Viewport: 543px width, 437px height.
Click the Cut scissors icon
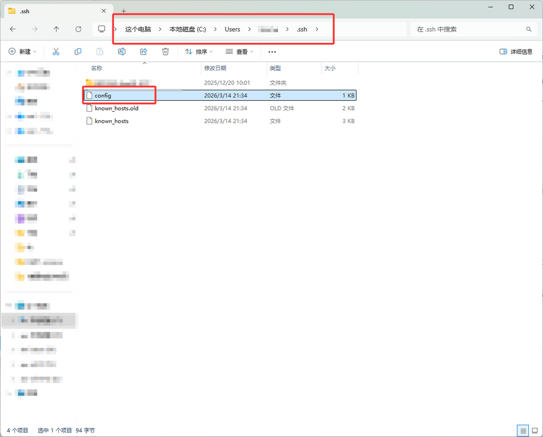pos(56,52)
